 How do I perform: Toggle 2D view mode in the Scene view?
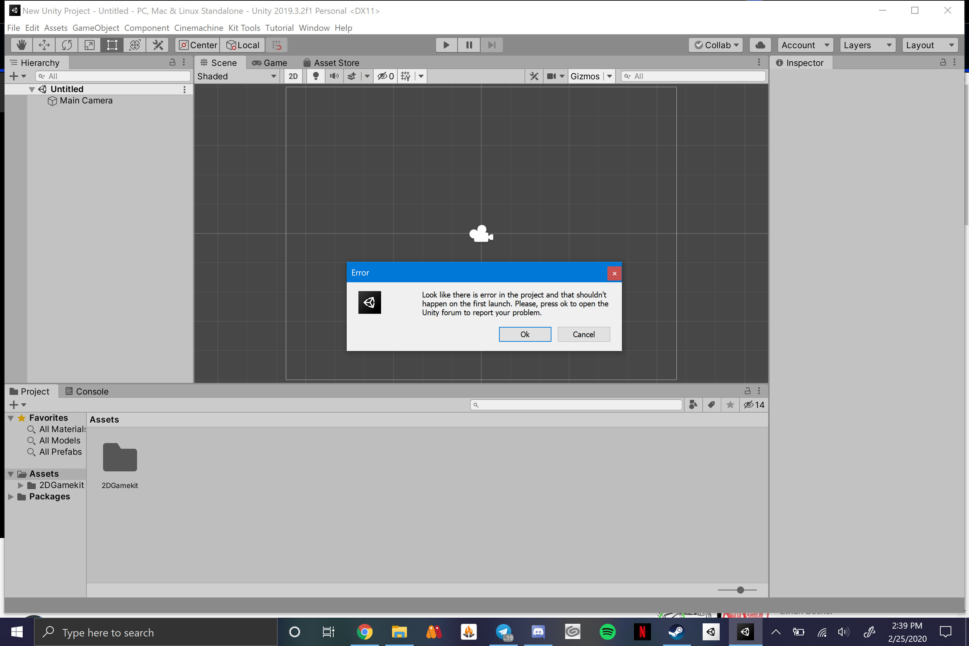(293, 76)
